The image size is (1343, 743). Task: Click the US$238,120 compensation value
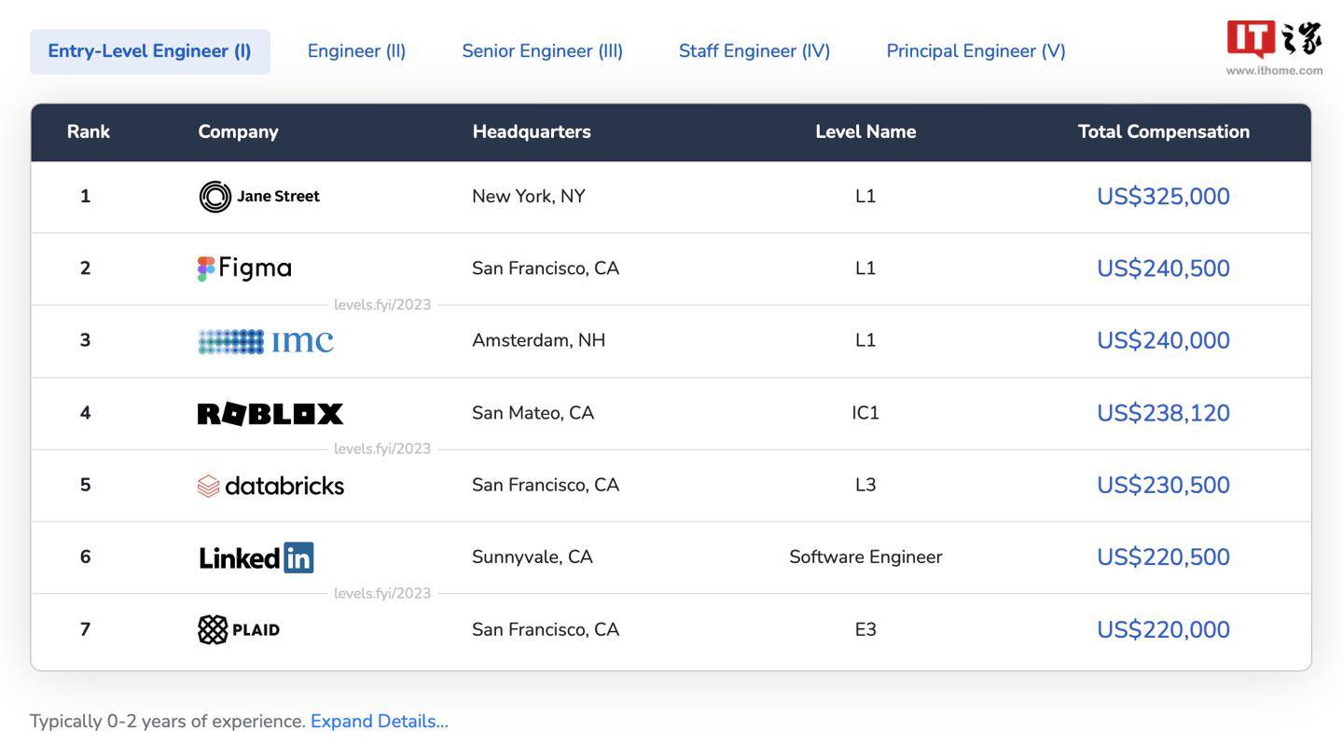coord(1163,413)
